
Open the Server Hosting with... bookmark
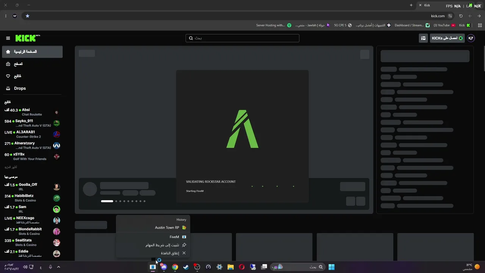click(x=274, y=25)
